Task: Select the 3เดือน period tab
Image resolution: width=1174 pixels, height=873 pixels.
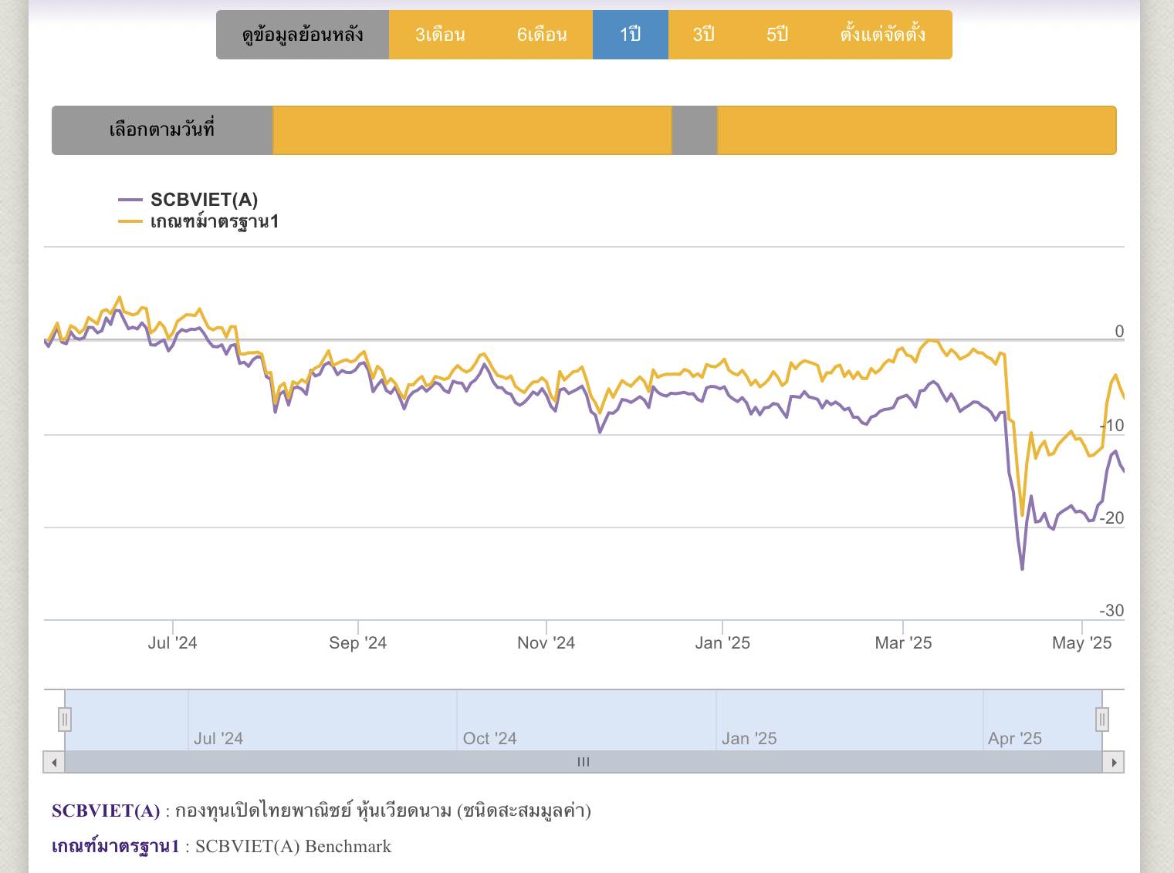Action: pyautogui.click(x=440, y=35)
